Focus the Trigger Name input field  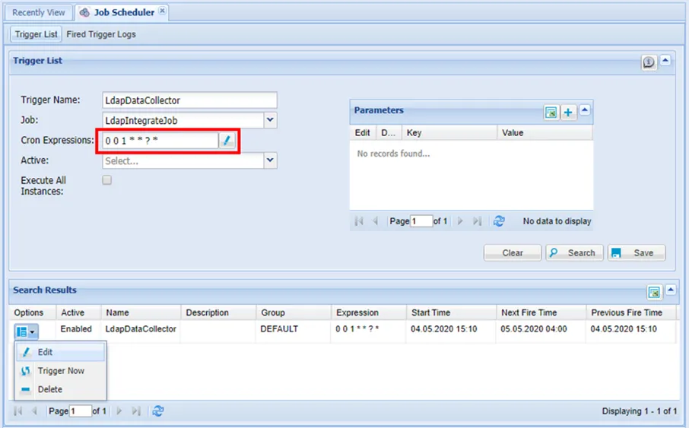189,100
